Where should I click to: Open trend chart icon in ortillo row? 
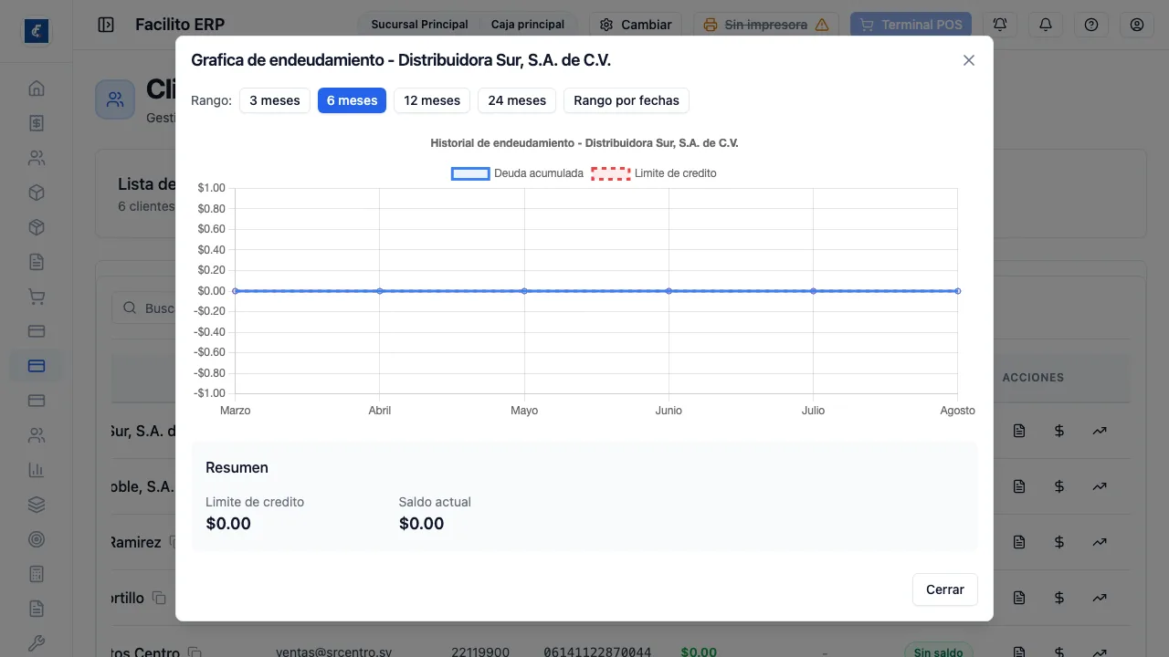[x=1100, y=598]
